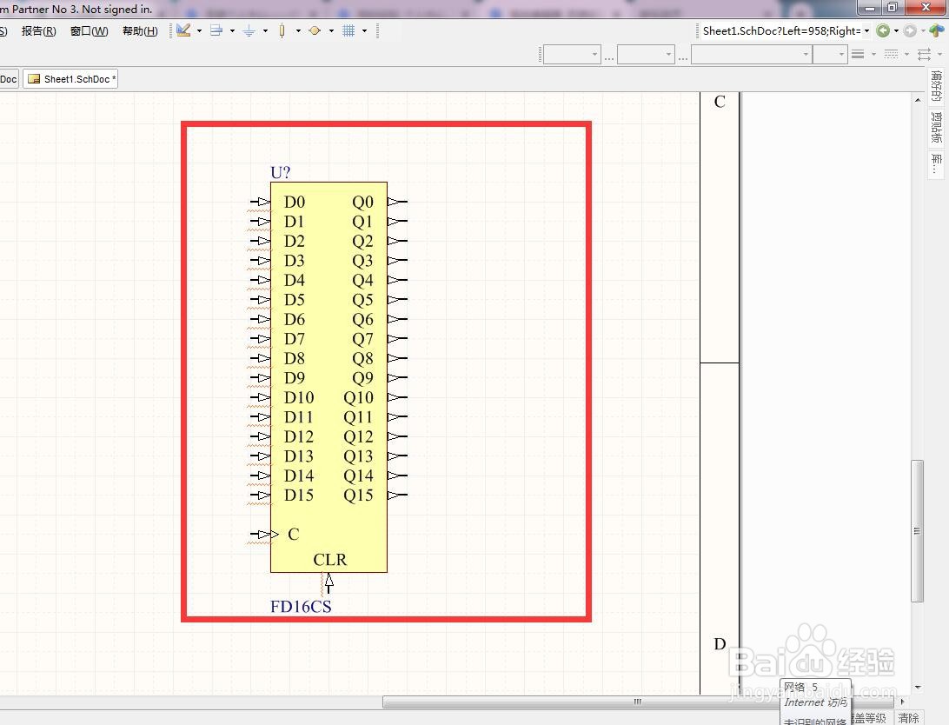
Task: Open the 库 side panel tab
Action: tap(937, 163)
